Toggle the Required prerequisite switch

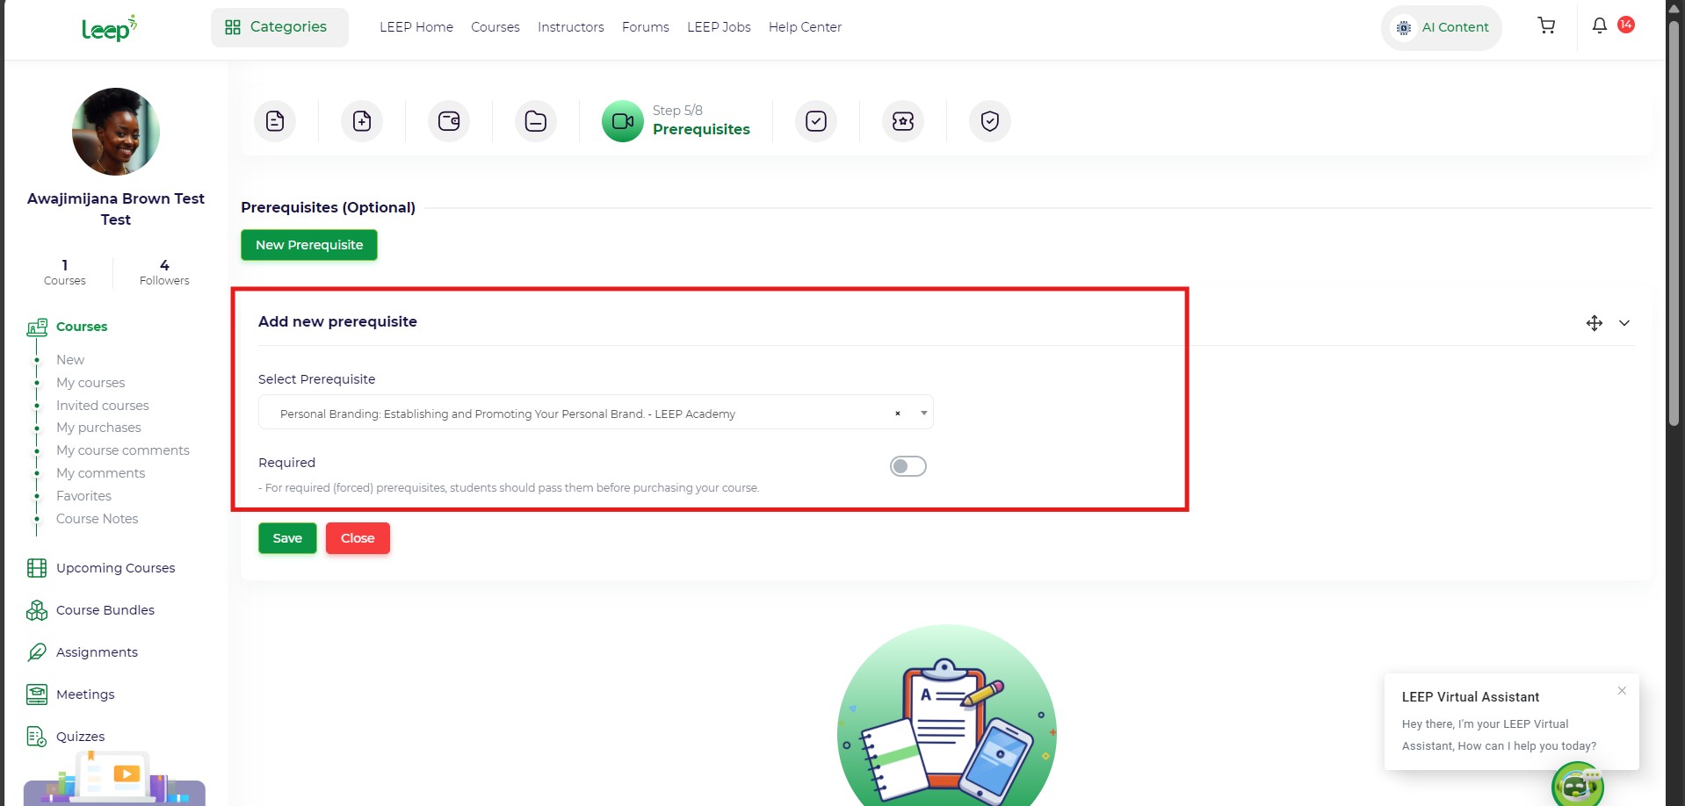point(908,466)
